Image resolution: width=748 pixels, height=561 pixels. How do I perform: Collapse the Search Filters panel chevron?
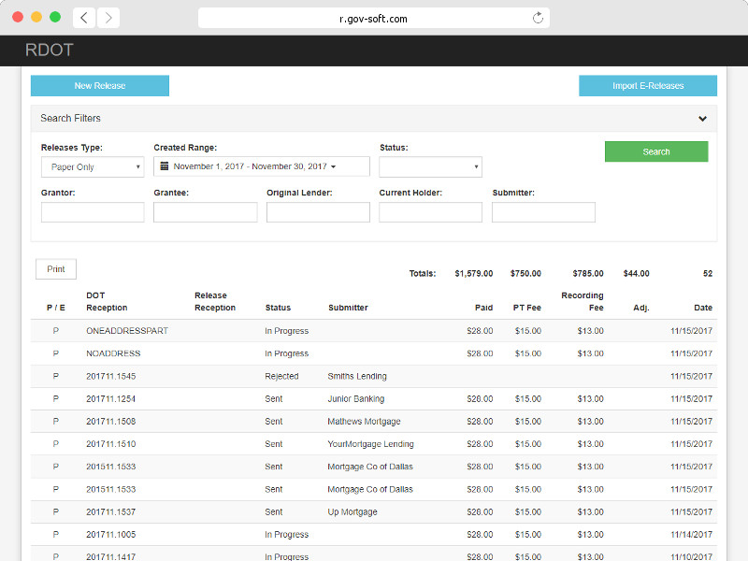click(702, 119)
